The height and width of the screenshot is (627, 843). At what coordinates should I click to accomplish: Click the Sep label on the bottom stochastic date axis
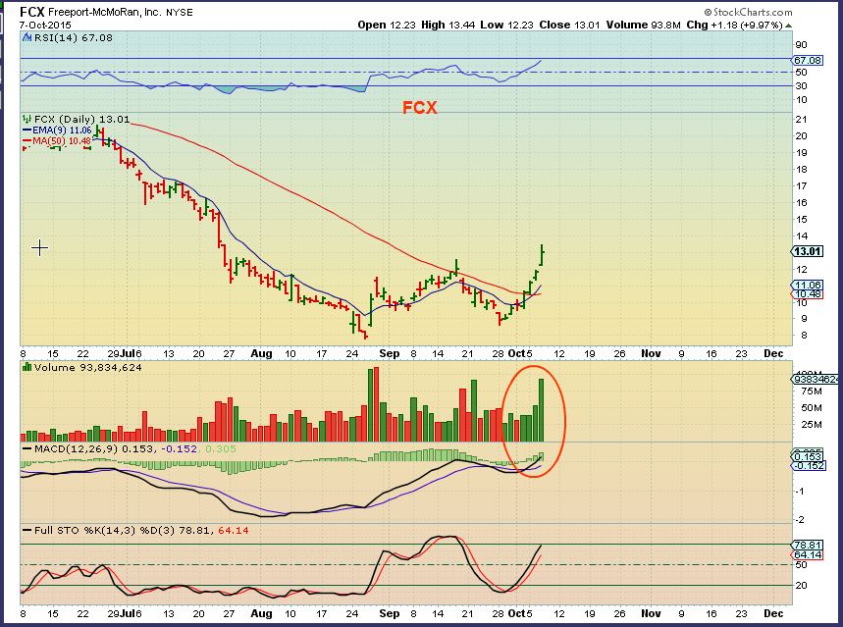pyautogui.click(x=390, y=613)
